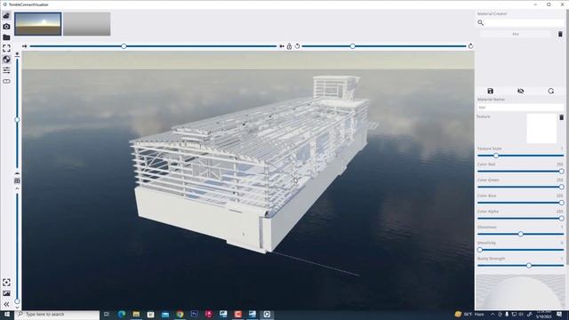The width and height of the screenshot is (569, 320).
Task: Select the gray gradient environment thumbnail
Action: click(87, 24)
